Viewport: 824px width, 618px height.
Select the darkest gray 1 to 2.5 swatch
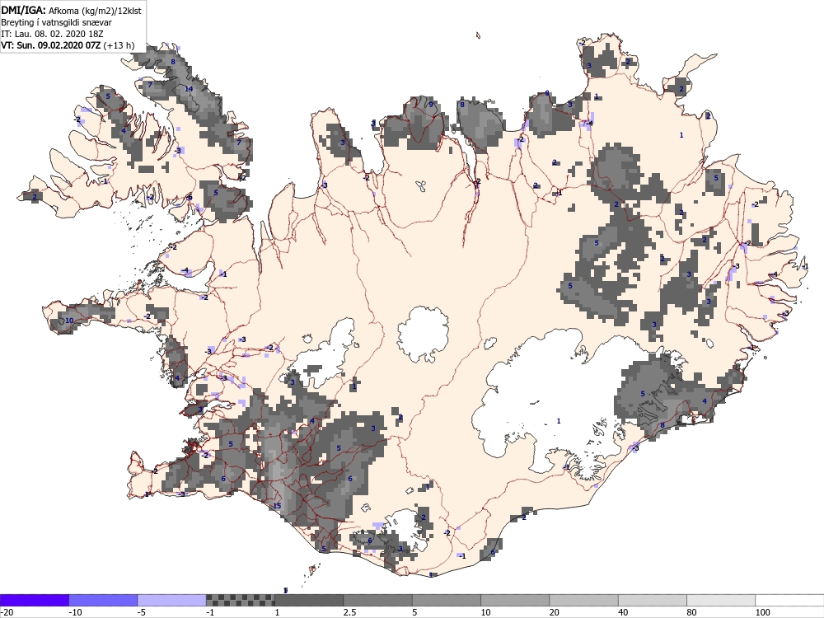tap(309, 600)
